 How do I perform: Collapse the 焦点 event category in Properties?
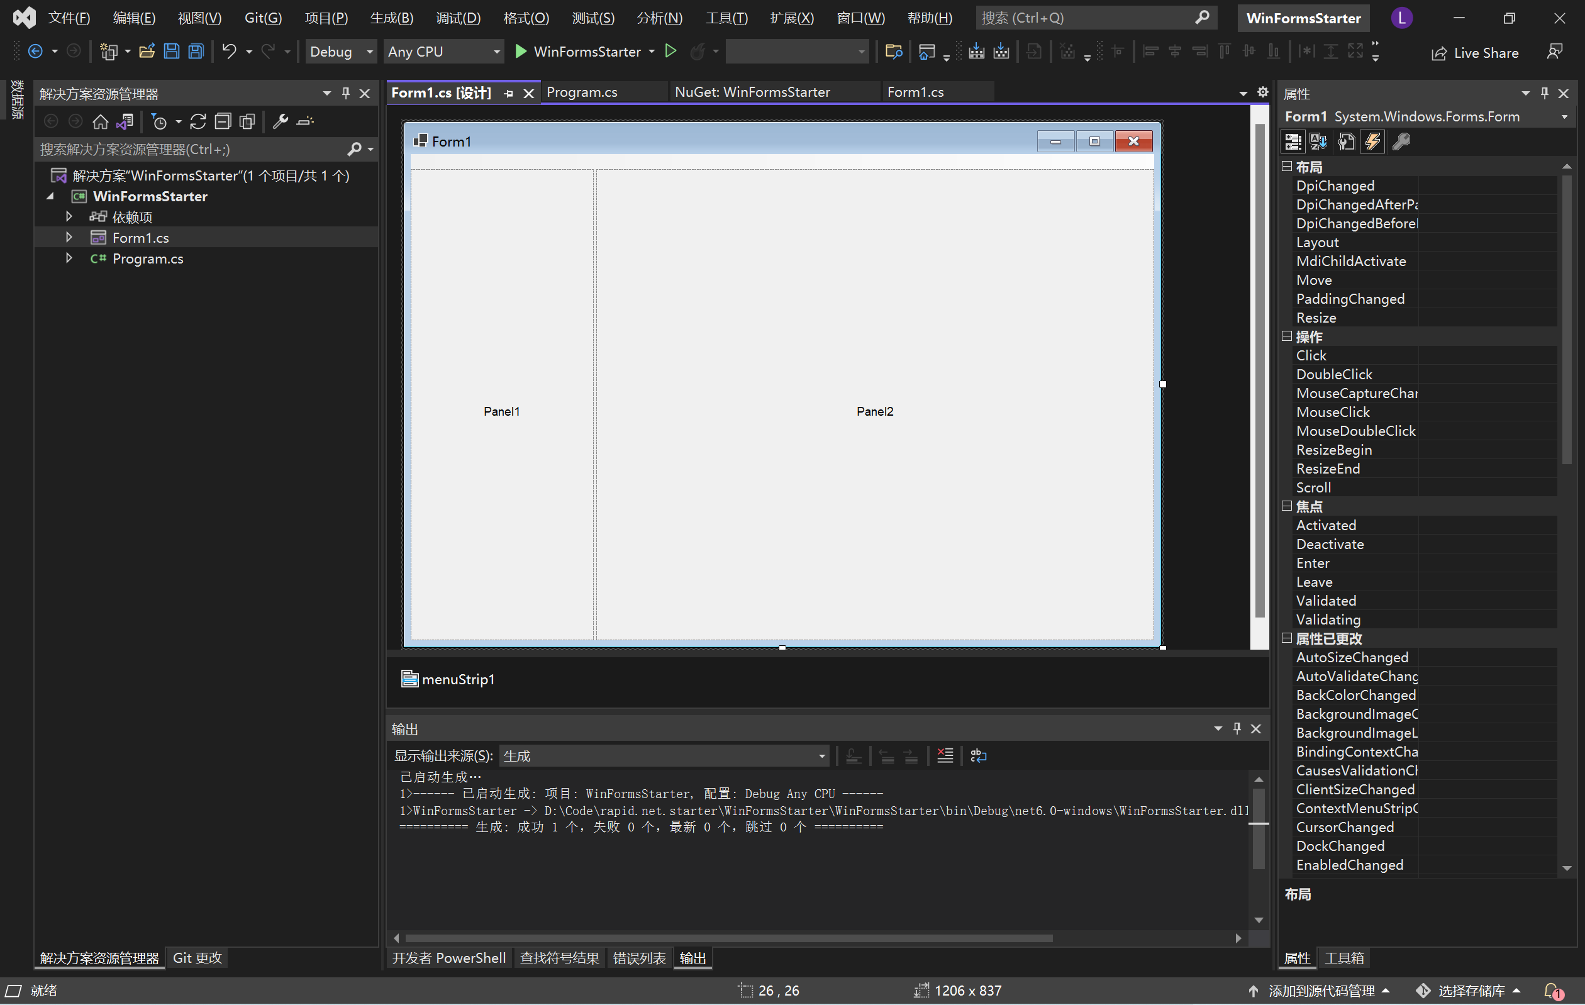pyautogui.click(x=1287, y=506)
